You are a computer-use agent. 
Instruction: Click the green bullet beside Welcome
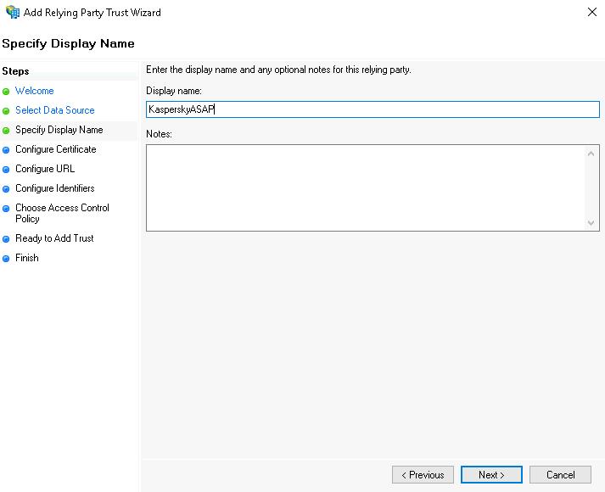6,92
